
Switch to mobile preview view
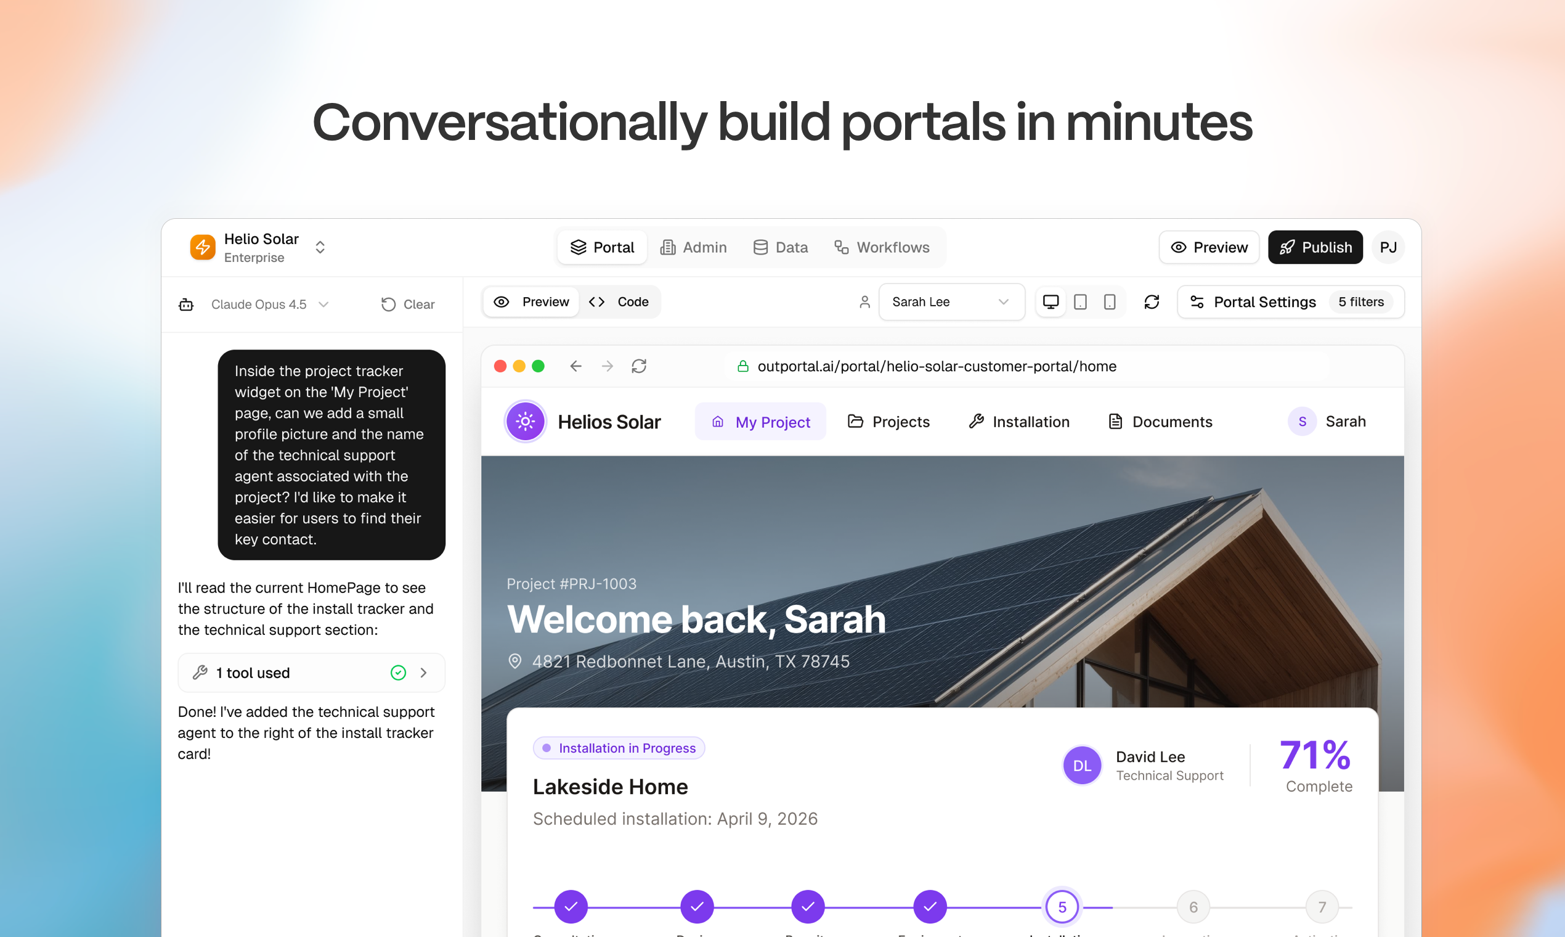1110,302
